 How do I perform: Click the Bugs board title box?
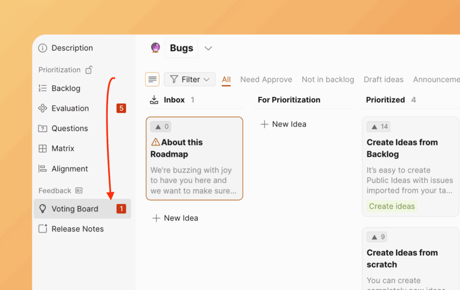(x=181, y=48)
